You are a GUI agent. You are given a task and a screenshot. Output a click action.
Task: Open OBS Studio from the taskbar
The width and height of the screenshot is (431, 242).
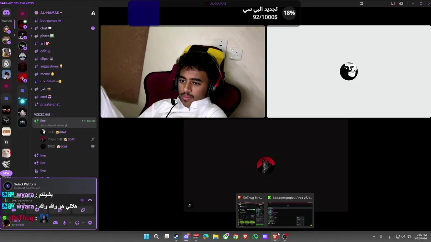coord(285,237)
